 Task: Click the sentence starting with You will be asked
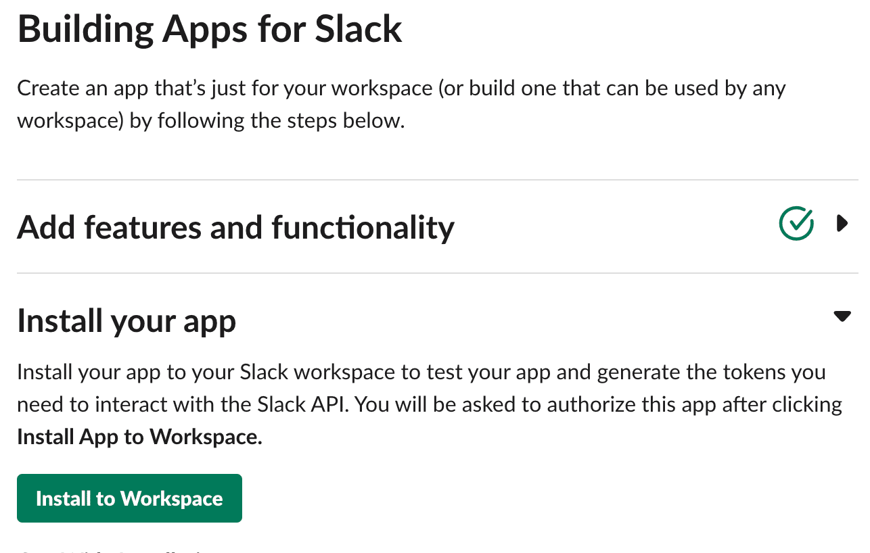599,404
